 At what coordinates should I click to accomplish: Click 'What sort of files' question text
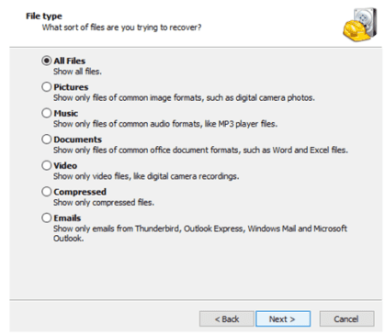121,28
